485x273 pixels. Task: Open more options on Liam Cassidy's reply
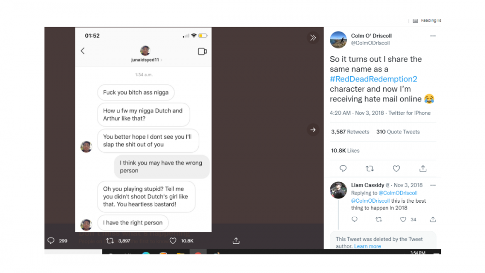433,185
